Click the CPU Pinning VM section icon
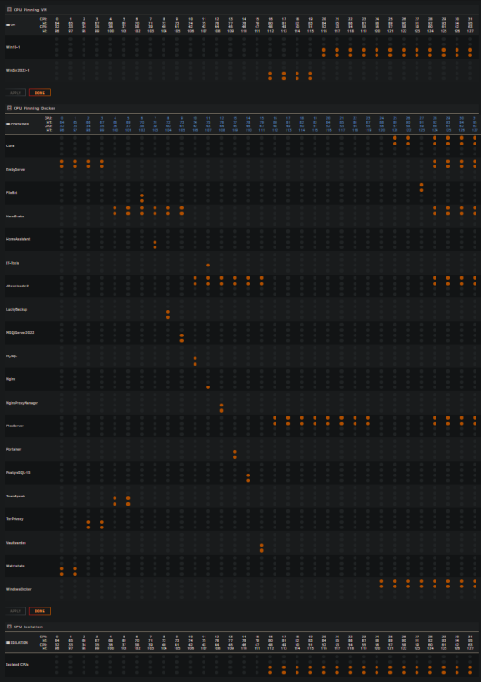The height and width of the screenshot is (682, 481). (9, 10)
